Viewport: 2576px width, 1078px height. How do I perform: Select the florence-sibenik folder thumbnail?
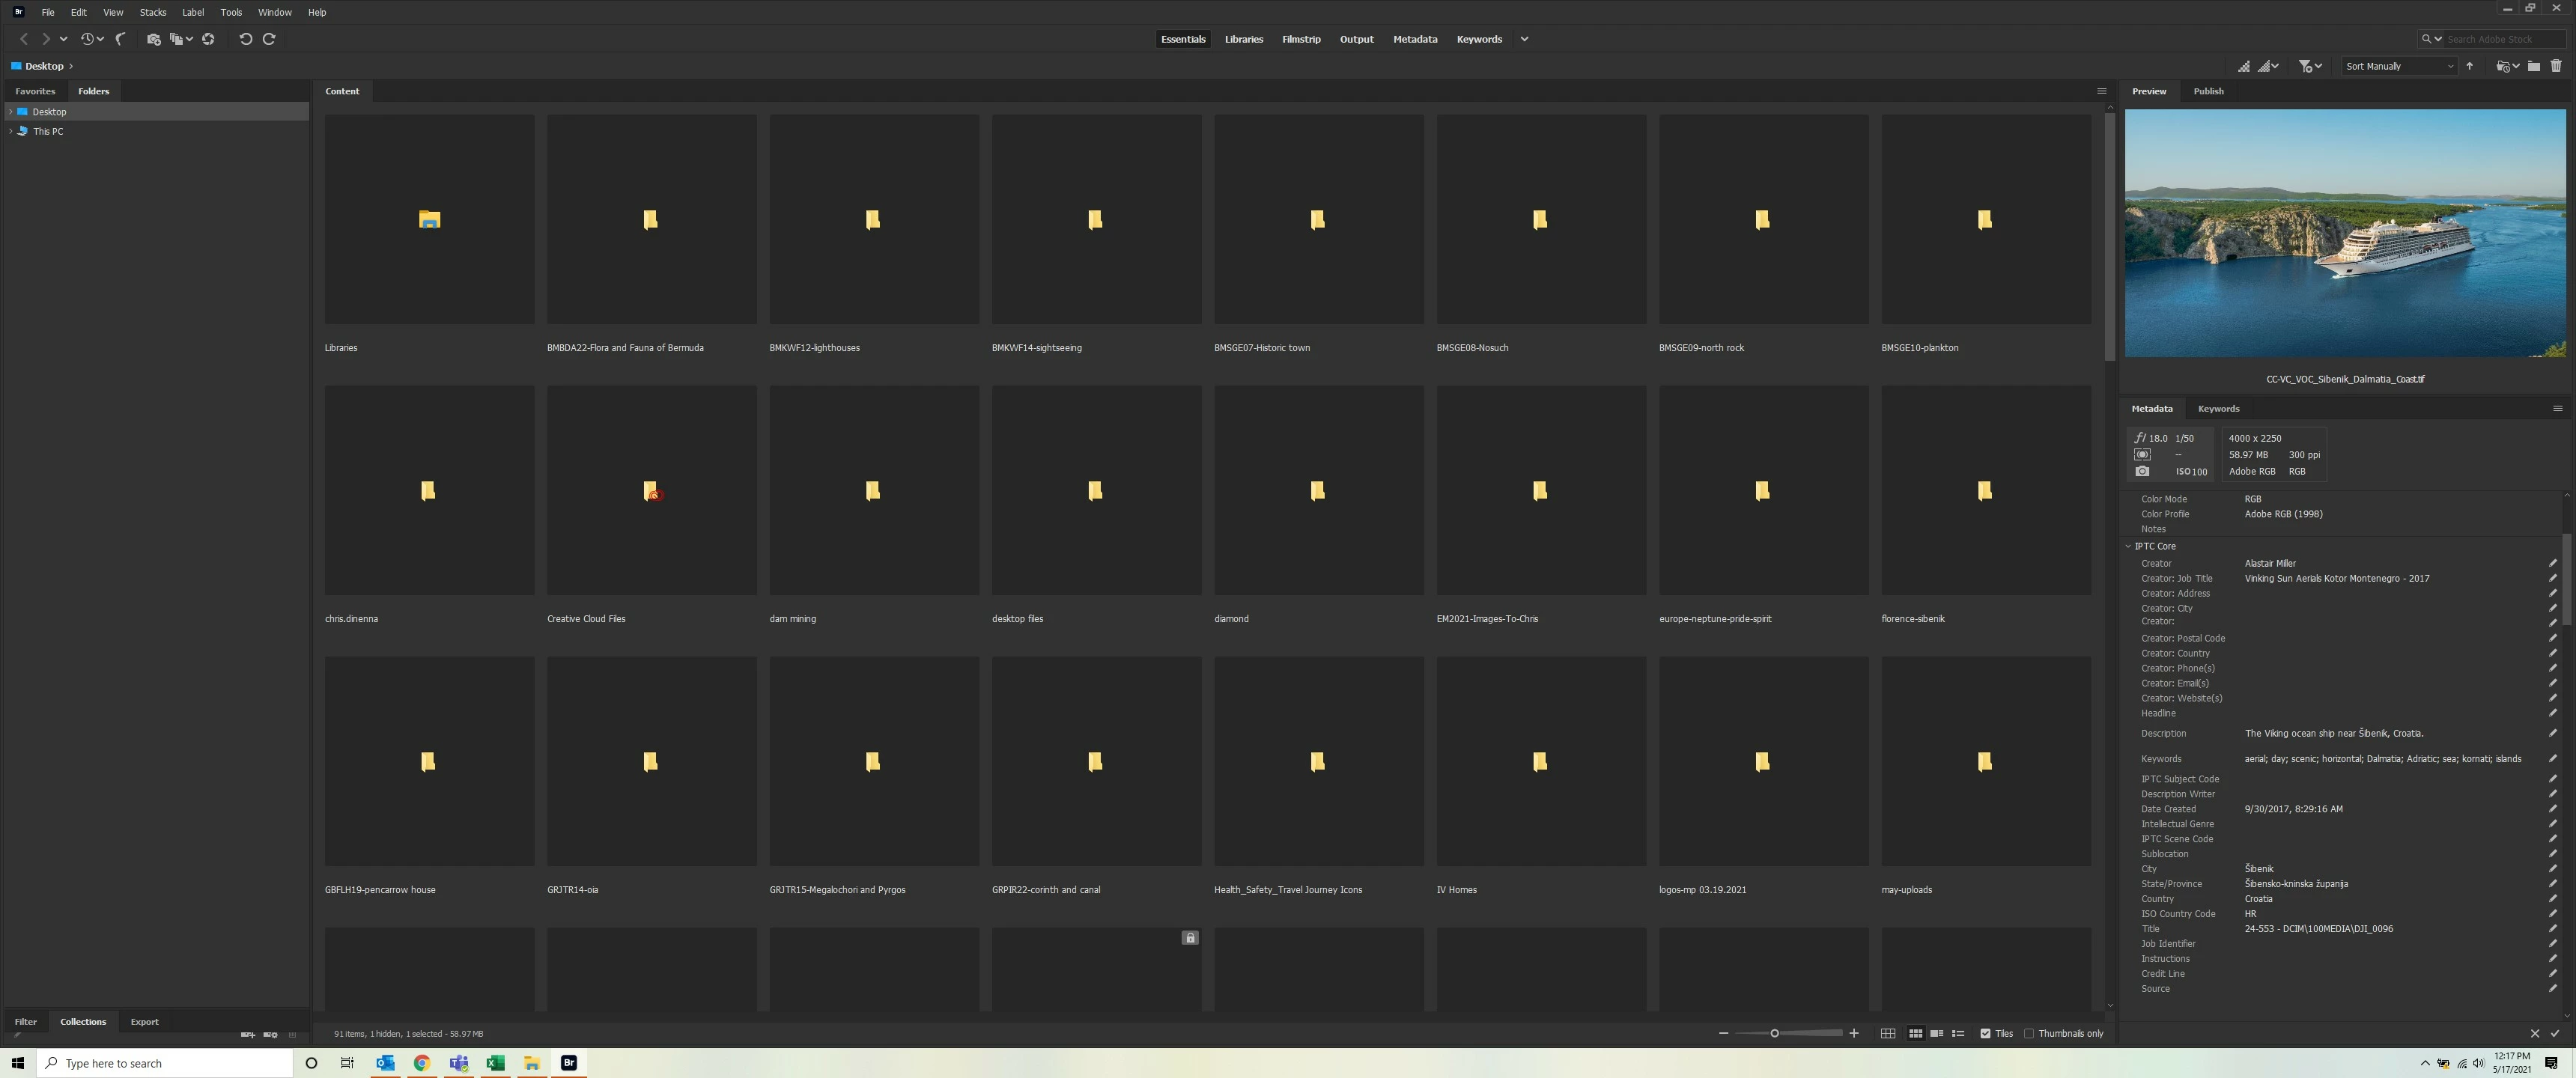click(1985, 490)
